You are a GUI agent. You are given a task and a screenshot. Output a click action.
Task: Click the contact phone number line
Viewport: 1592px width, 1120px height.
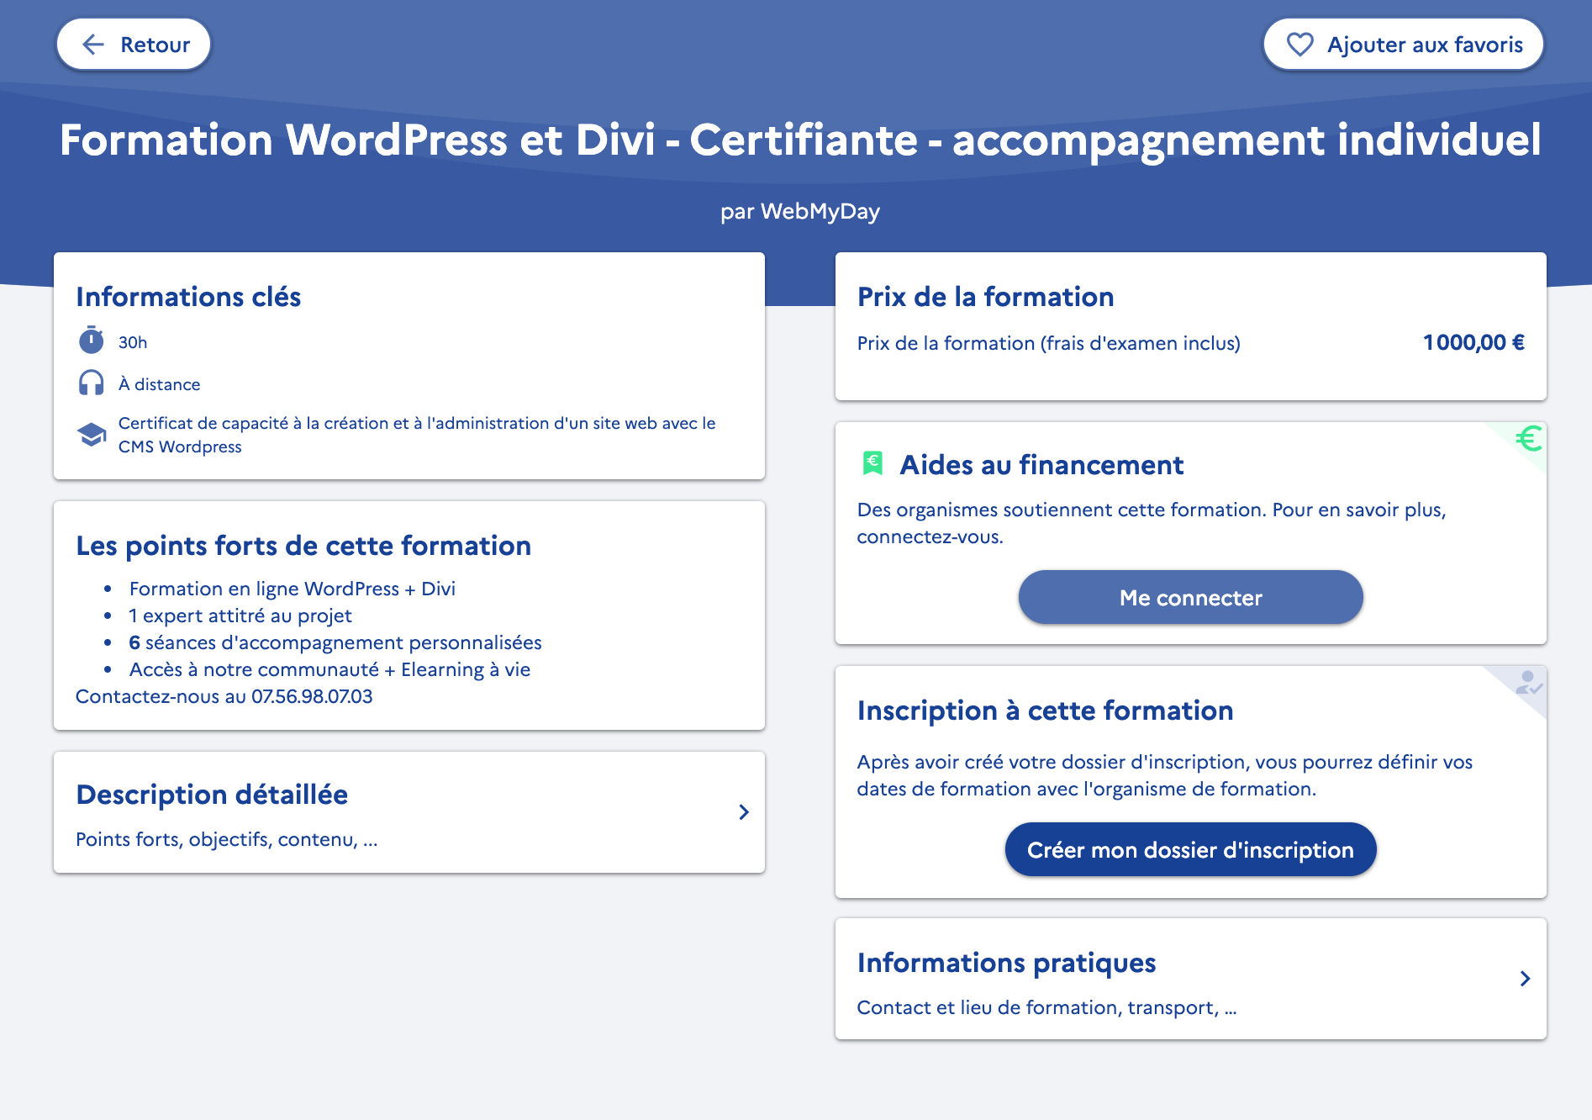tap(224, 696)
